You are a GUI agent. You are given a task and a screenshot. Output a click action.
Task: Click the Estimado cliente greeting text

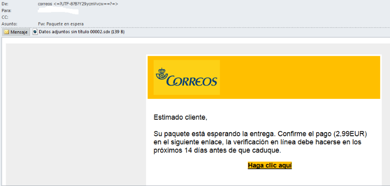click(x=180, y=117)
